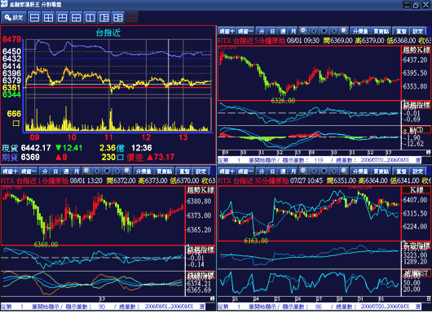Click 重整 on the 1-minute chart toolbar
The height and width of the screenshot is (313, 432).
[x=184, y=172]
